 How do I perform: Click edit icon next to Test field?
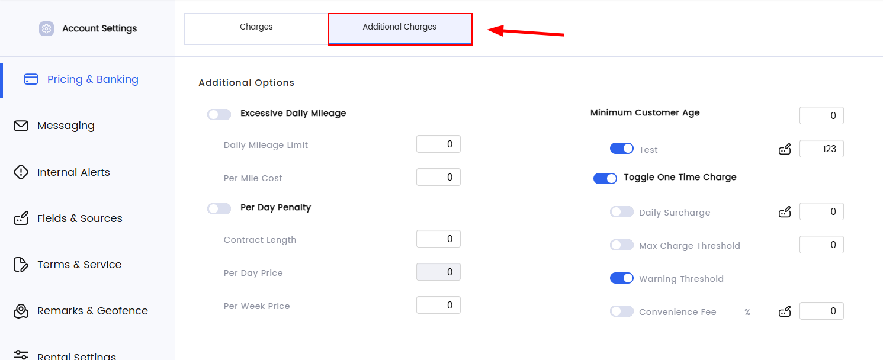pyautogui.click(x=785, y=149)
